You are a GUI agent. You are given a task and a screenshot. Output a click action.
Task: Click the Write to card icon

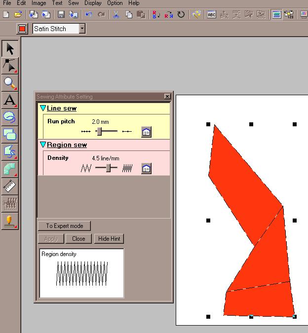click(73, 15)
